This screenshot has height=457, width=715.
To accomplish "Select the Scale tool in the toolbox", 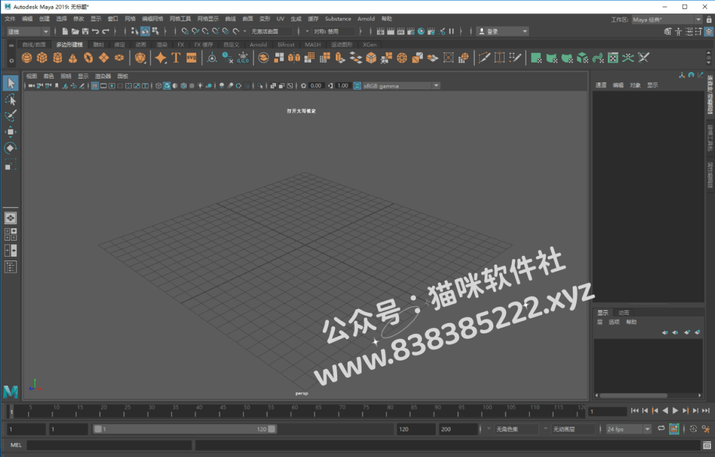I will click(x=11, y=165).
